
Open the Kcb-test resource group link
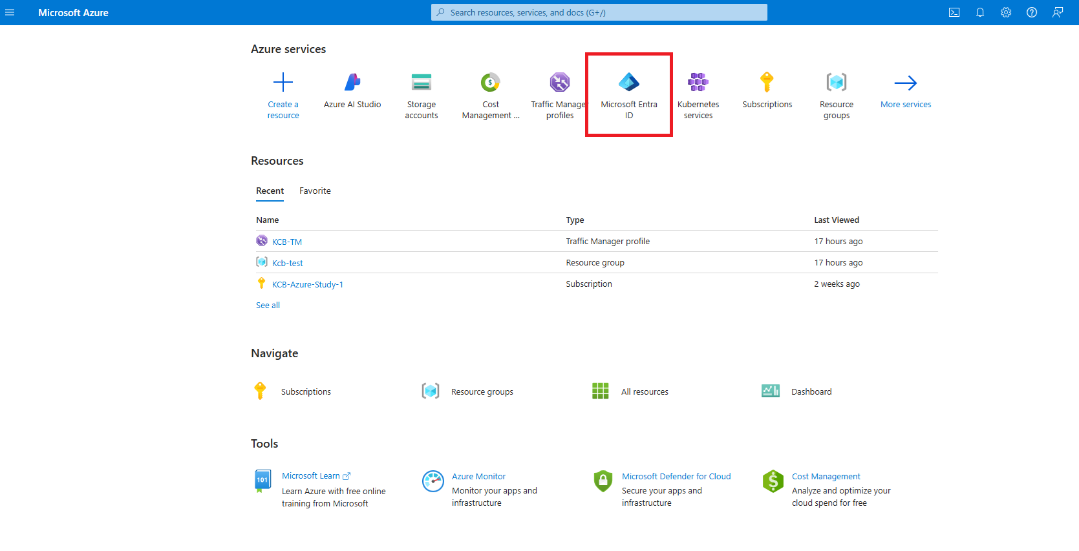click(288, 263)
